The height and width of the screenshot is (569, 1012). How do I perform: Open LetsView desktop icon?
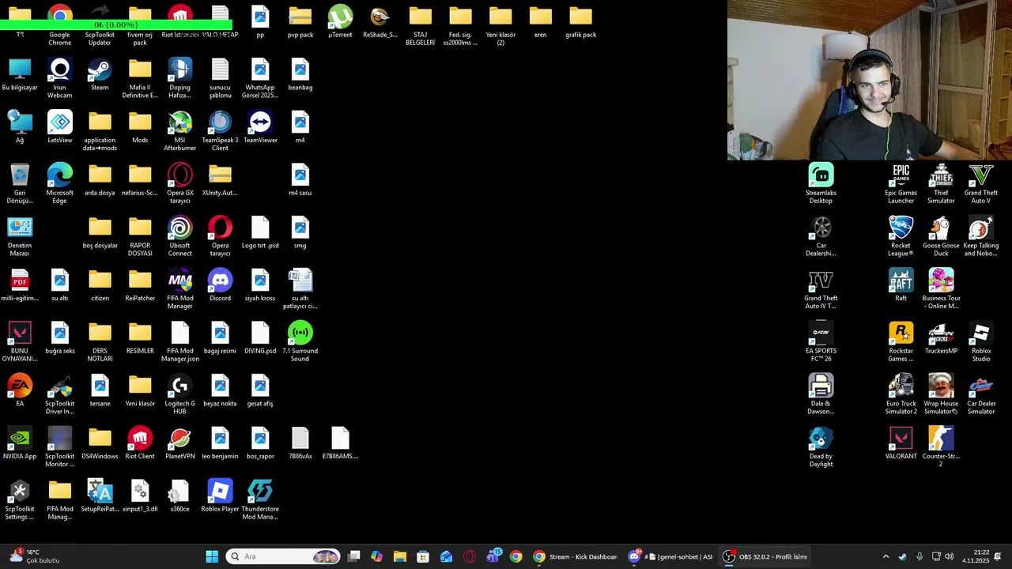(60, 128)
